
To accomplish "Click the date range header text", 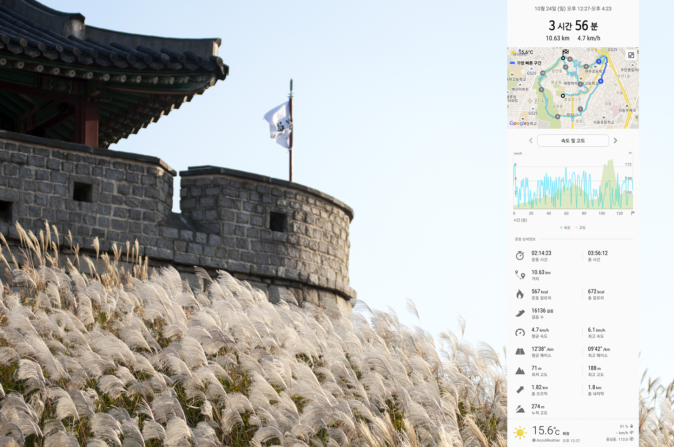I will pyautogui.click(x=573, y=9).
